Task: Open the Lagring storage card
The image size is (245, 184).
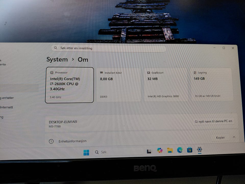Action: 212,84
